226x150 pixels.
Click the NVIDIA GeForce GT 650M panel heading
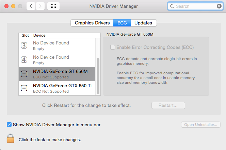[130, 34]
